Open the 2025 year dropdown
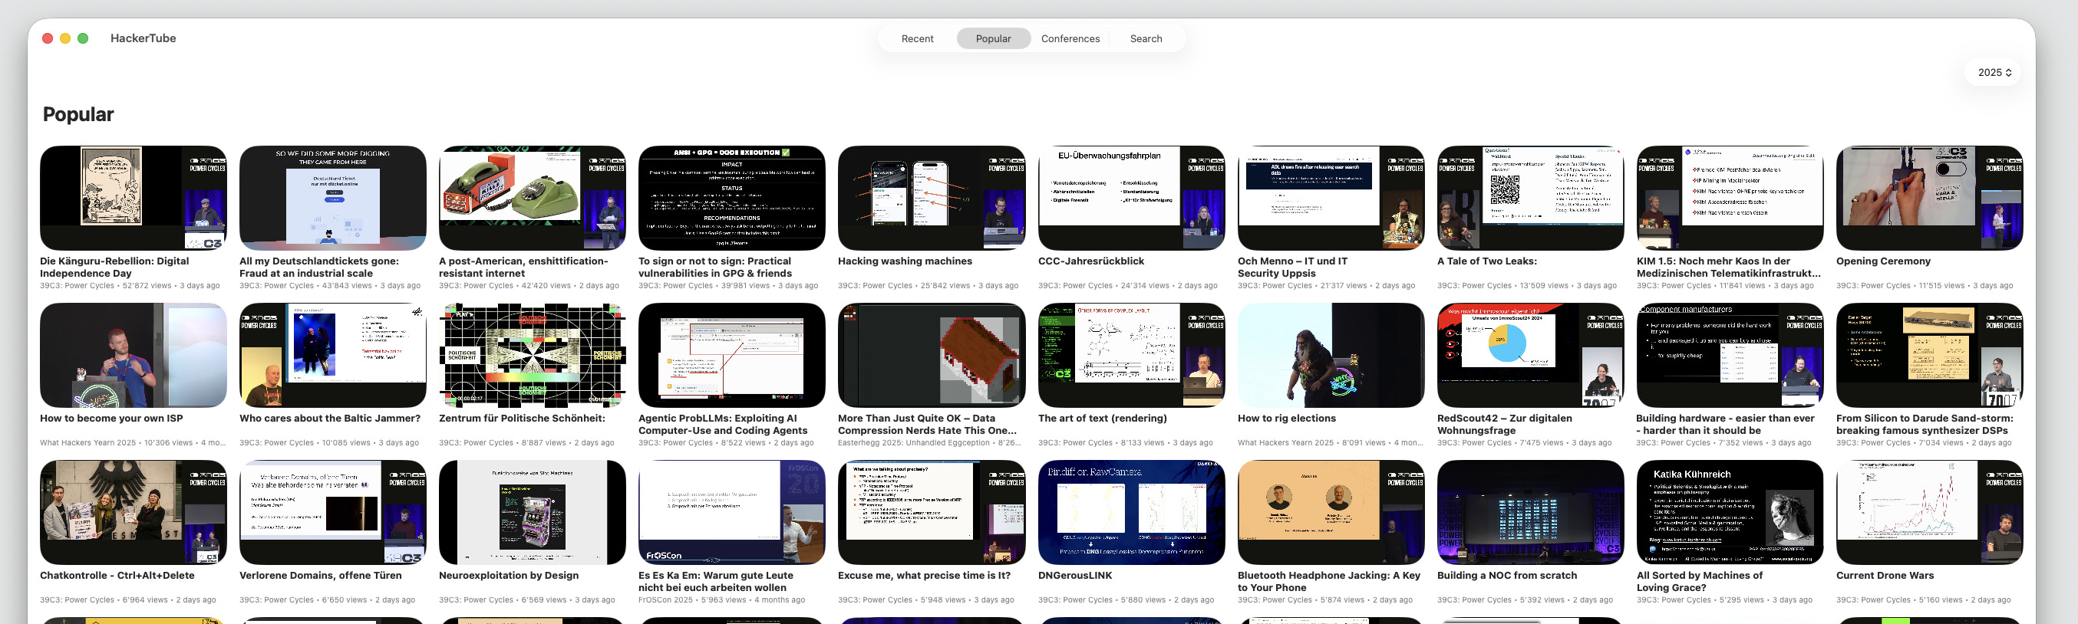 pos(1994,73)
